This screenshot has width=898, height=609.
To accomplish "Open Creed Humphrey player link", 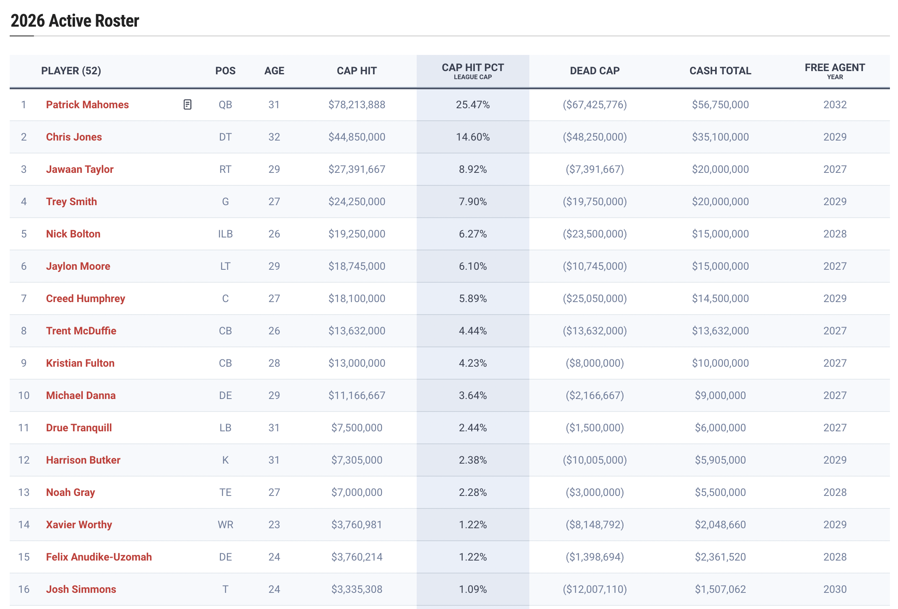I will (x=86, y=298).
